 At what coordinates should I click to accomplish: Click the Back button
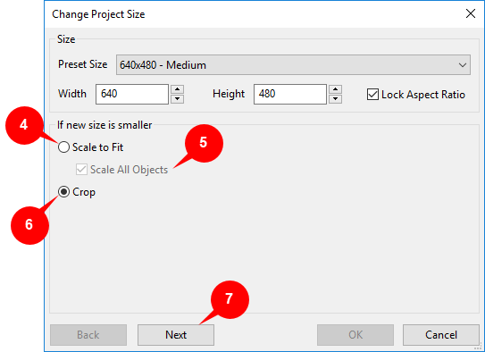click(x=88, y=335)
